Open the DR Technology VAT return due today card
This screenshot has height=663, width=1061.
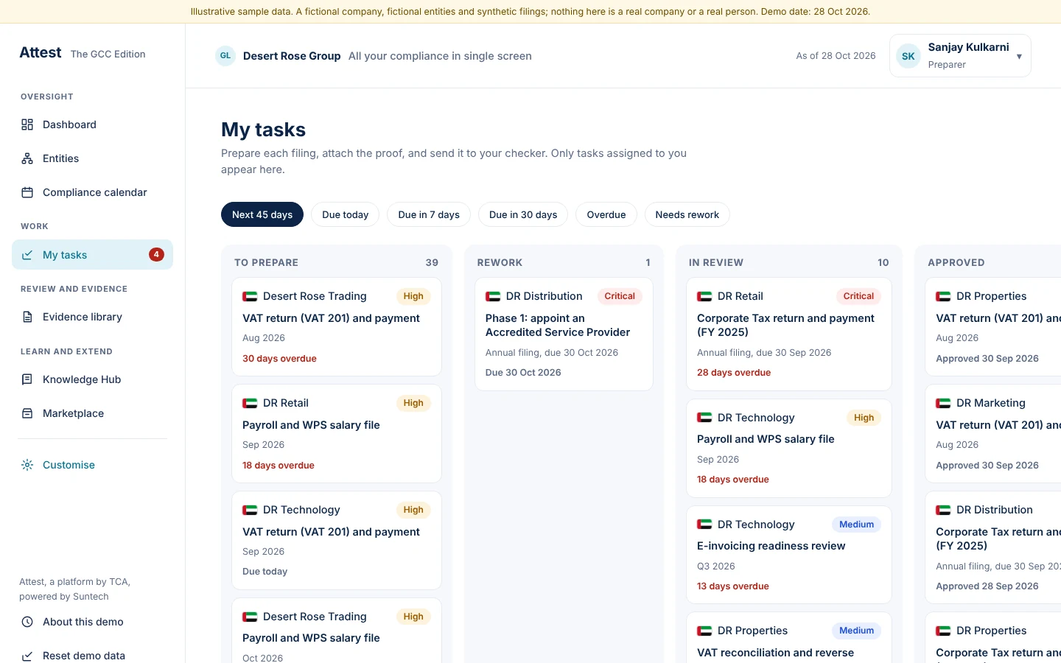[337, 541]
